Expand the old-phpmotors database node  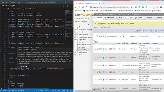75,34
